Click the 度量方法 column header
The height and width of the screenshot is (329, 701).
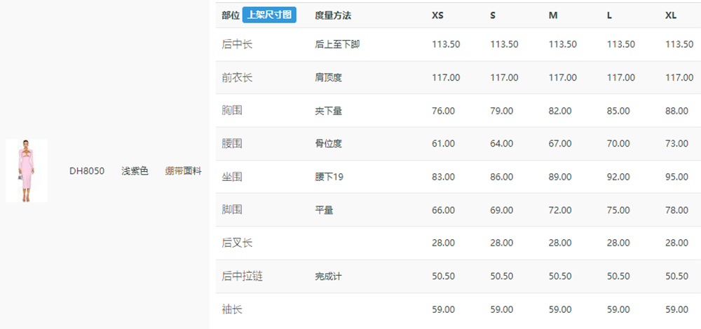tap(333, 15)
